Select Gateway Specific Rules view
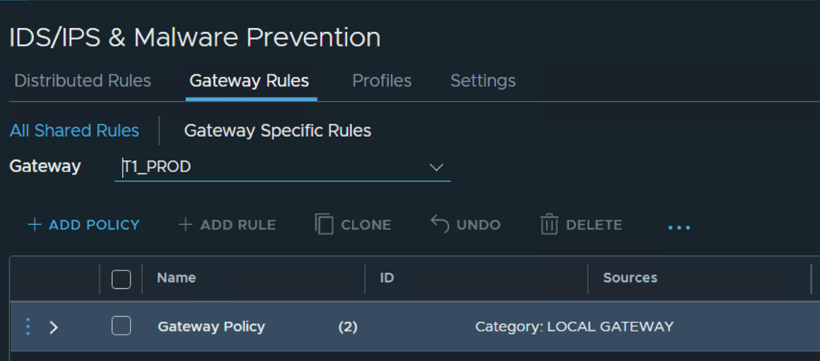The height and width of the screenshot is (361, 820). (277, 130)
